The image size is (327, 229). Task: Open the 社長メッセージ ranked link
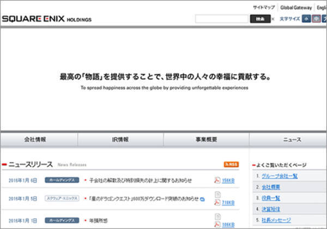(276, 220)
